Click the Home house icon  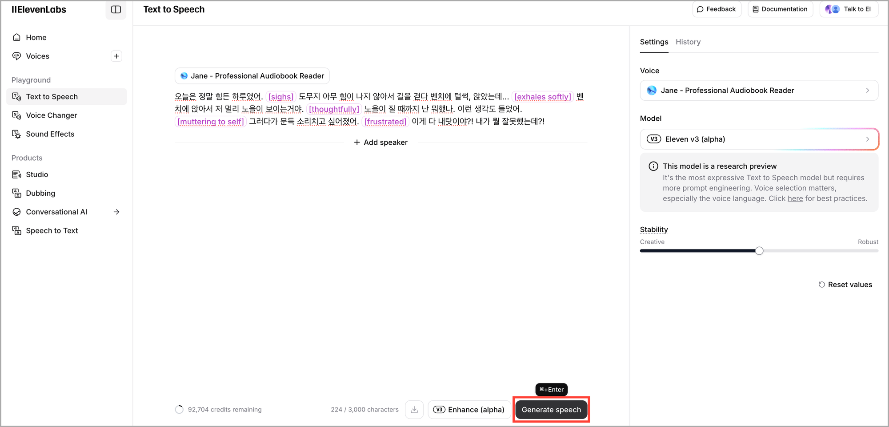coord(16,37)
